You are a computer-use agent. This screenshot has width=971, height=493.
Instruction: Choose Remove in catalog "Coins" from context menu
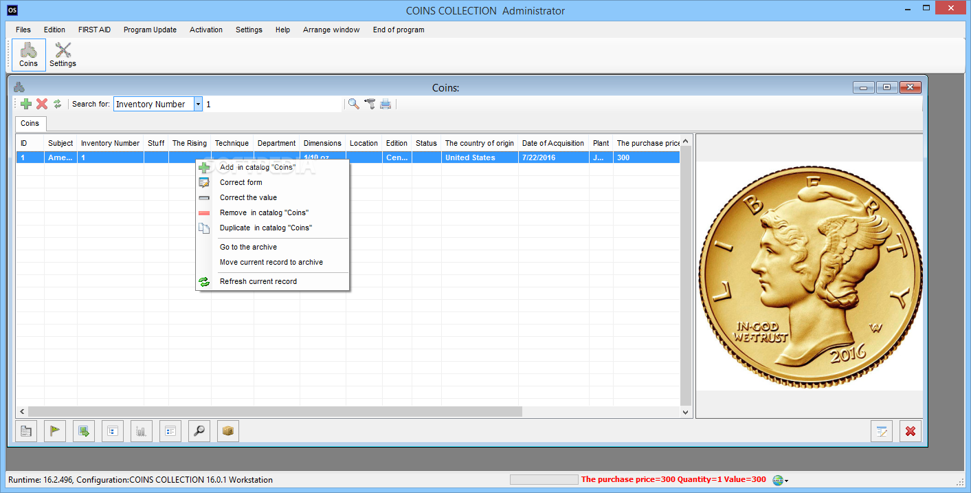(273, 212)
